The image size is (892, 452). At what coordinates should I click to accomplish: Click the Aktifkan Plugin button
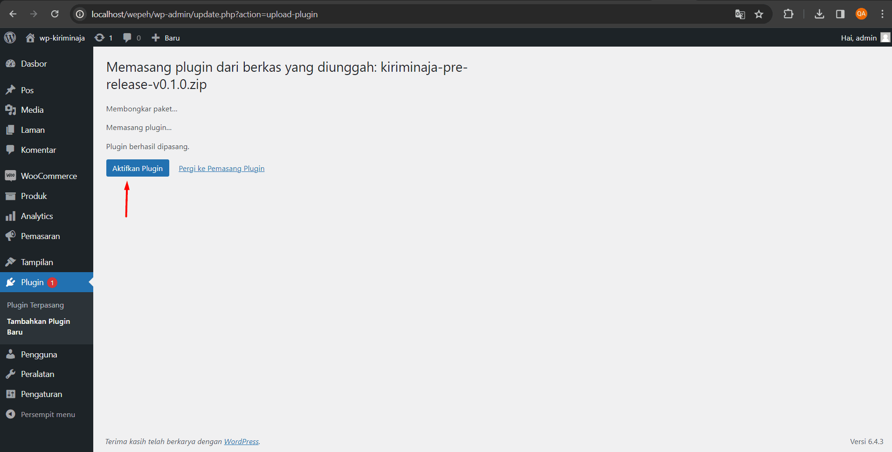[138, 168]
